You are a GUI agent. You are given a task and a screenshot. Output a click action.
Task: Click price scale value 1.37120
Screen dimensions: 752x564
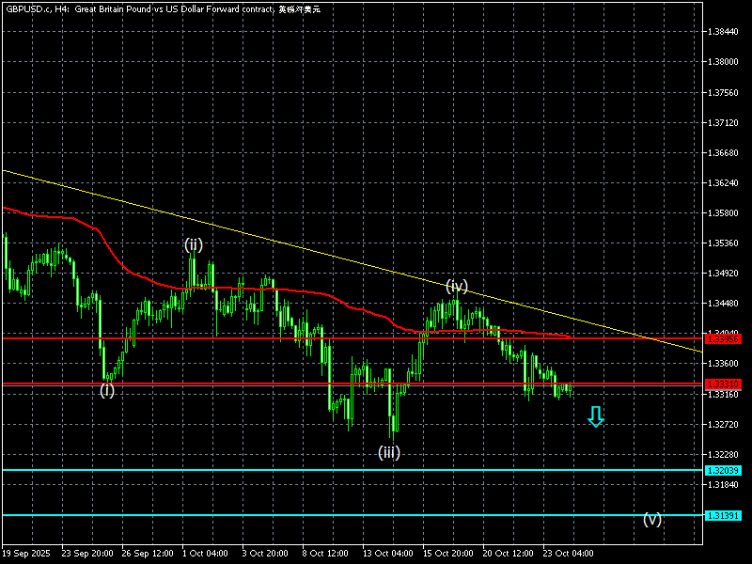point(723,123)
